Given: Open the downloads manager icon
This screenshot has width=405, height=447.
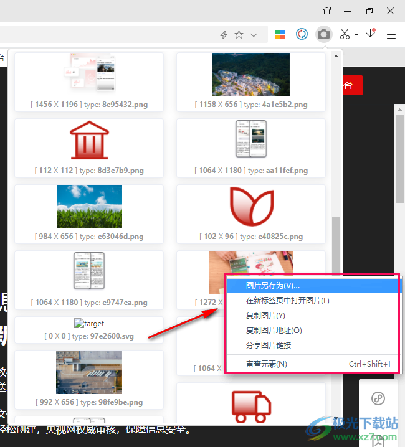Looking at the screenshot, I should coord(371,34).
